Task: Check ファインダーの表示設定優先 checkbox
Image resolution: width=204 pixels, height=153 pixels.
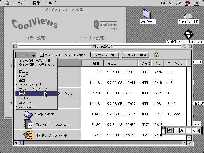Action: (x=42, y=55)
